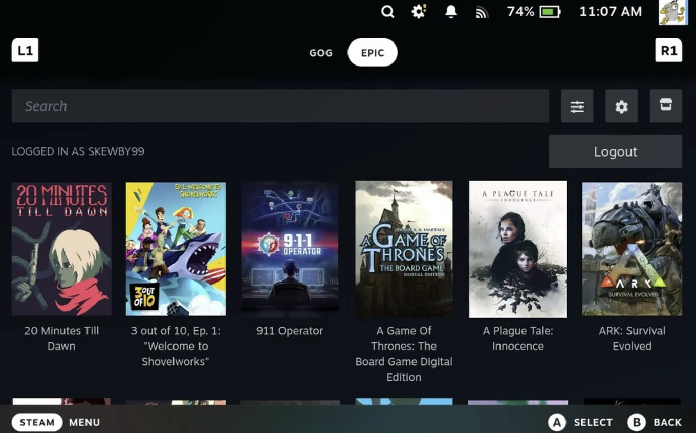
Task: Switch to the GOG tab
Action: point(321,53)
